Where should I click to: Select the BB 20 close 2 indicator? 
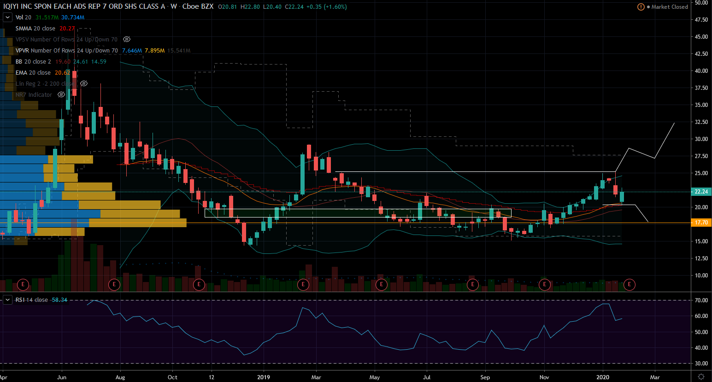tap(33, 62)
